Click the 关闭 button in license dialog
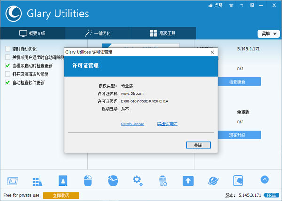This screenshot has height=201, width=282. point(198,145)
